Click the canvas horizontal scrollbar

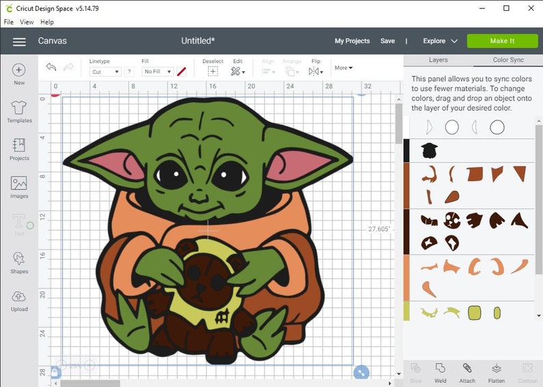tap(90, 383)
